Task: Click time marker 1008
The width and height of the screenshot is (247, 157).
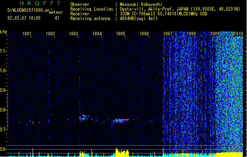Action: (x=191, y=33)
